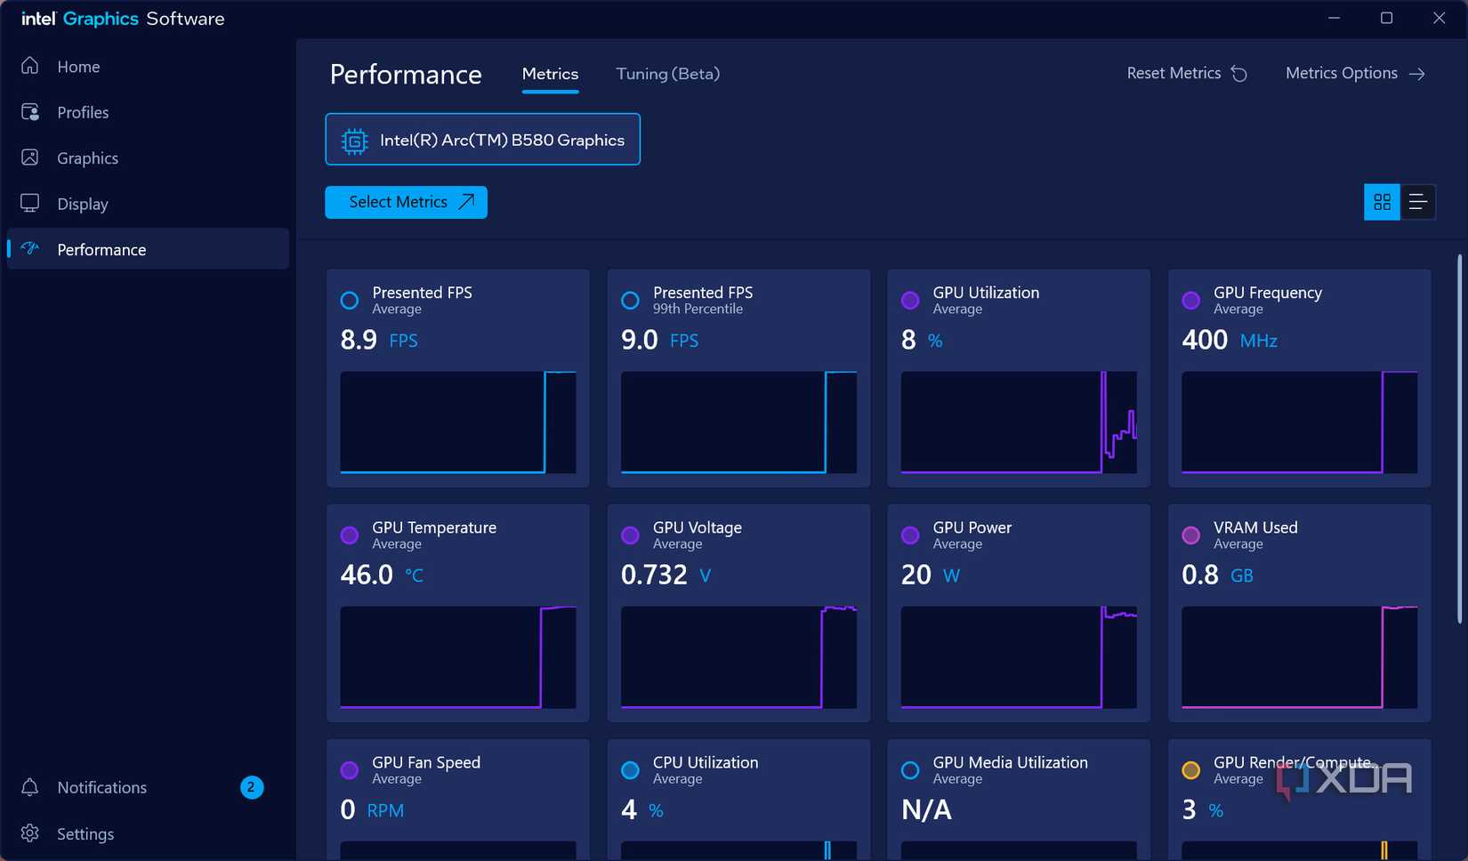Switch to list view layout
Screen dimensions: 1468x861
tap(1416, 202)
